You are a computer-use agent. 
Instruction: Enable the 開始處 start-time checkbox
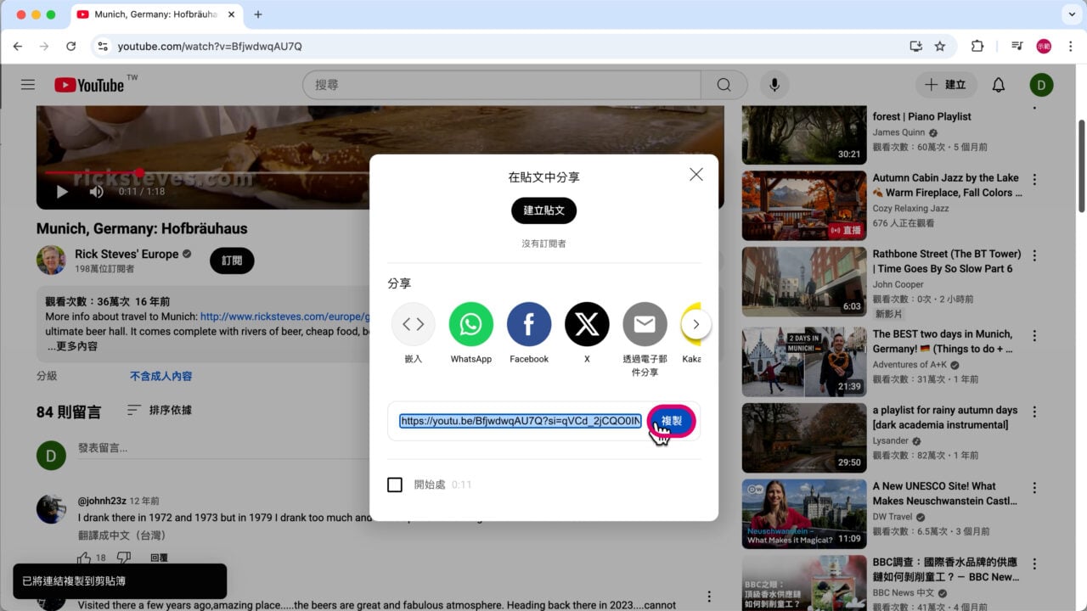(395, 484)
